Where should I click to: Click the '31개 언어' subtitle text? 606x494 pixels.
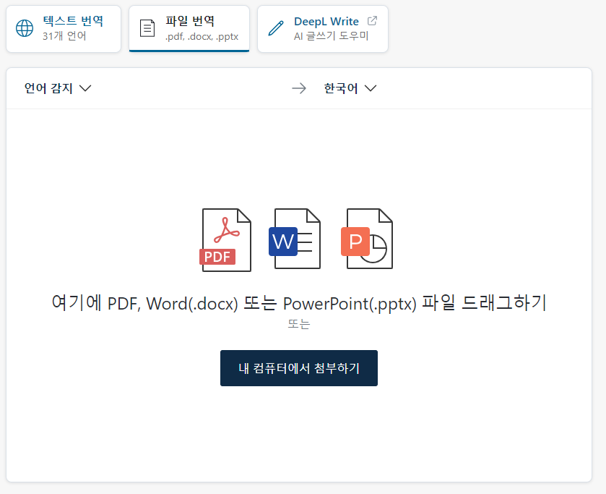click(x=64, y=36)
